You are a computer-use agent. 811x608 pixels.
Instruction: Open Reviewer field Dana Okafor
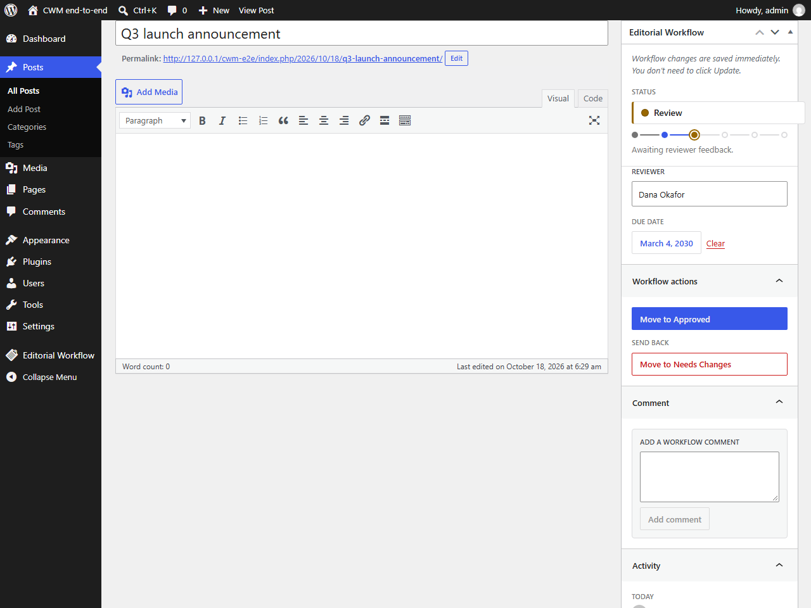[710, 194]
